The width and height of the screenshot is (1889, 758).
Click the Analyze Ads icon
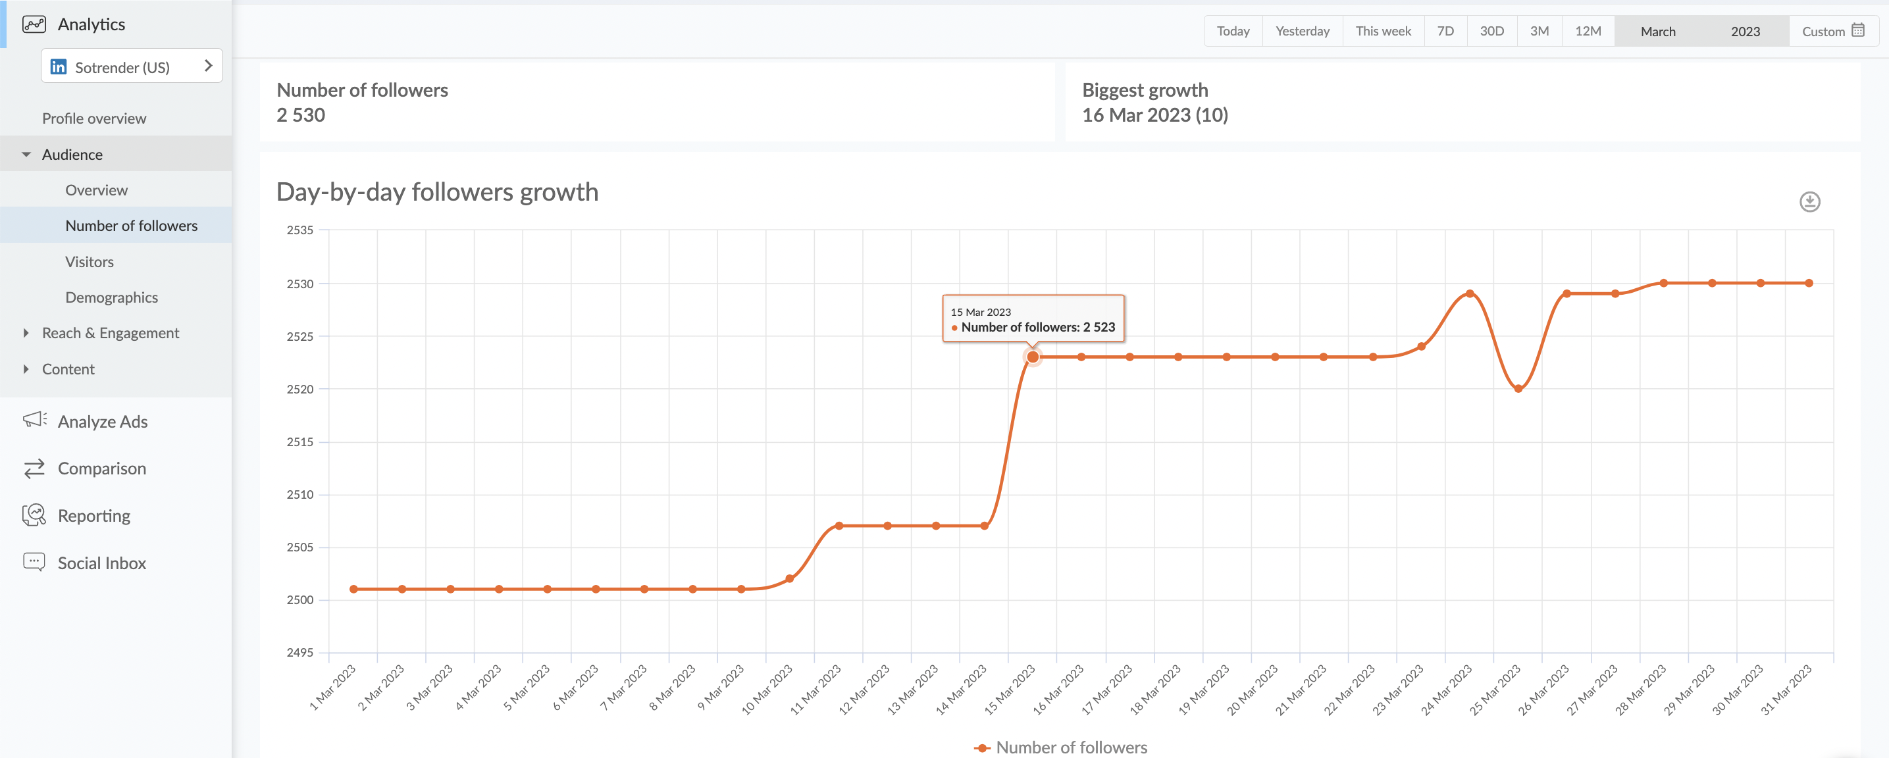pyautogui.click(x=32, y=422)
